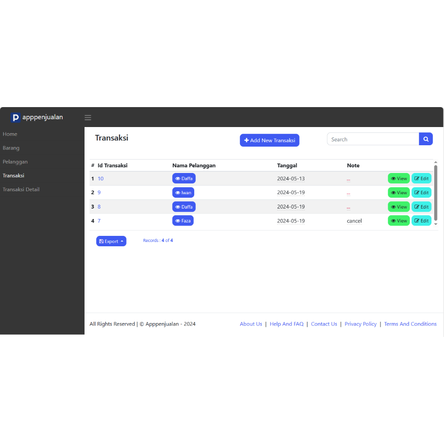Open customer Iwan's eye badge
The height and width of the screenshot is (444, 444).
[183, 193]
